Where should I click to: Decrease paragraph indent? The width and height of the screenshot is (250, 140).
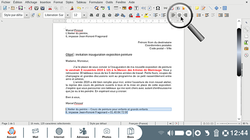tap(227, 15)
